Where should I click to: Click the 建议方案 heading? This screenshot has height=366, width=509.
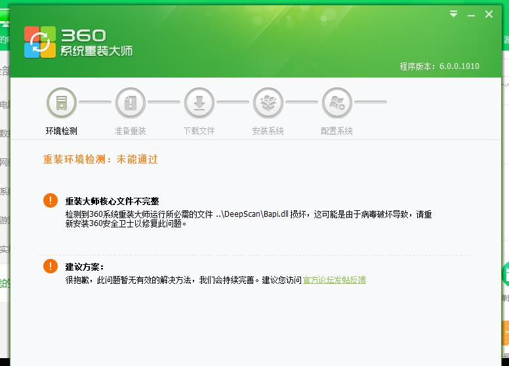85,267
